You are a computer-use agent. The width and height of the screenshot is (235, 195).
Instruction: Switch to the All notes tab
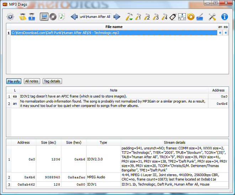pos(32,81)
